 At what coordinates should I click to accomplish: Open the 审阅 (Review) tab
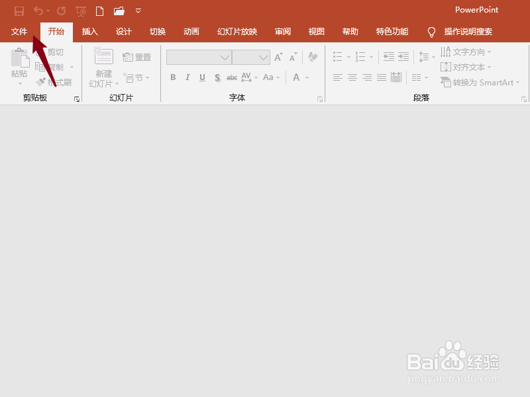283,32
